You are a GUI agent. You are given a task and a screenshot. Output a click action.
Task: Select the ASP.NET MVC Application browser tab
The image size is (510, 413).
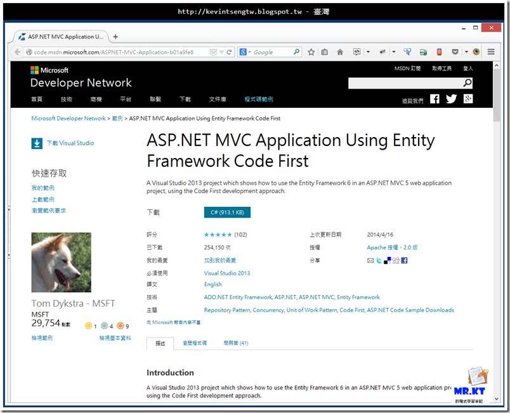pos(61,37)
